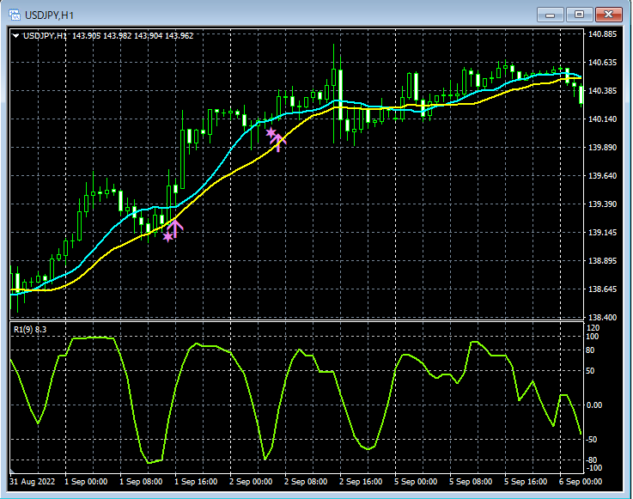Viewport: 633px width, 499px height.
Task: Click the 6 Sep 00:00 time label
Action: click(x=580, y=482)
